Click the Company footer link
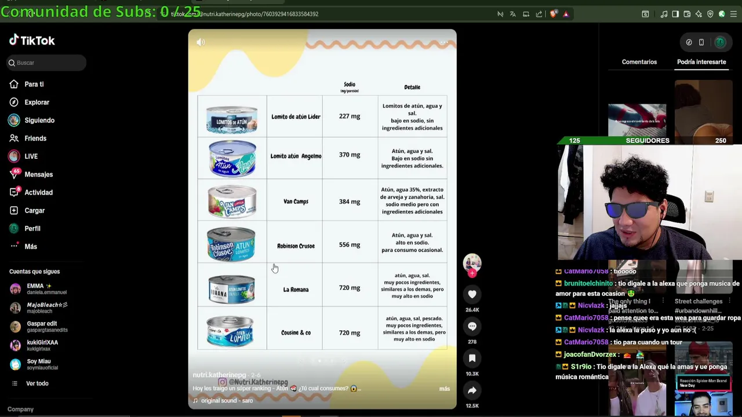The width and height of the screenshot is (742, 417). click(20, 409)
